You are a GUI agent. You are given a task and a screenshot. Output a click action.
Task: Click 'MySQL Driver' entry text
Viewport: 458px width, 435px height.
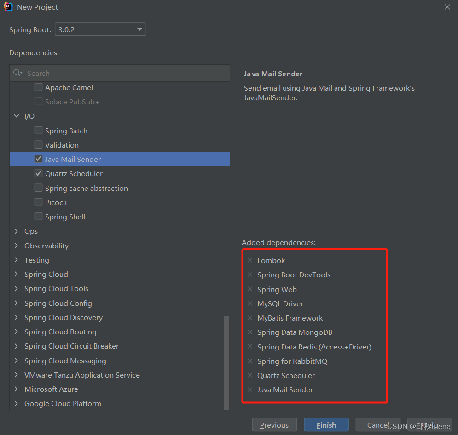tap(280, 303)
